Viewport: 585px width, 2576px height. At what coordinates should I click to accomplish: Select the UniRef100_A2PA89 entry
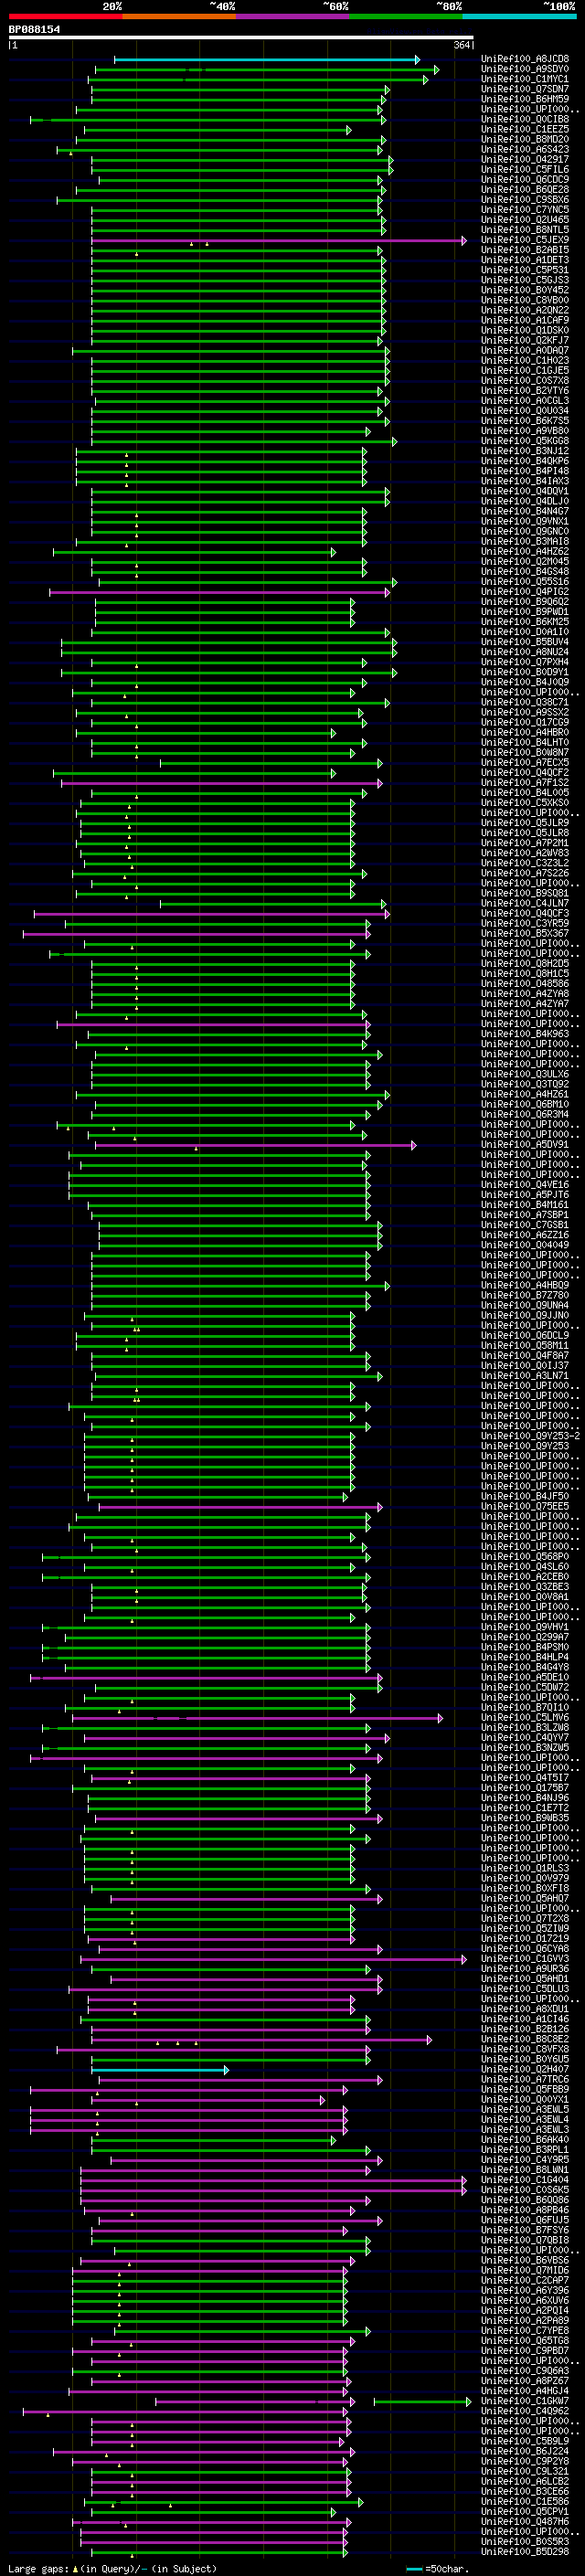[525, 2321]
